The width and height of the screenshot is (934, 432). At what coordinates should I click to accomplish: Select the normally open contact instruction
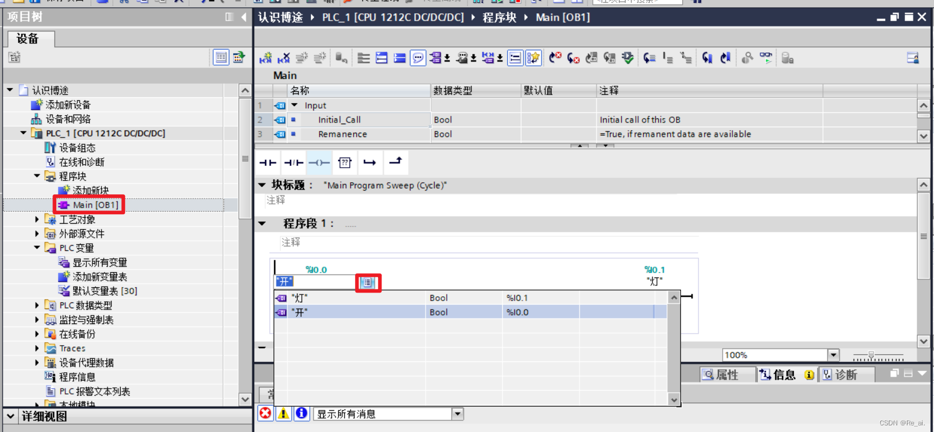[x=267, y=162]
